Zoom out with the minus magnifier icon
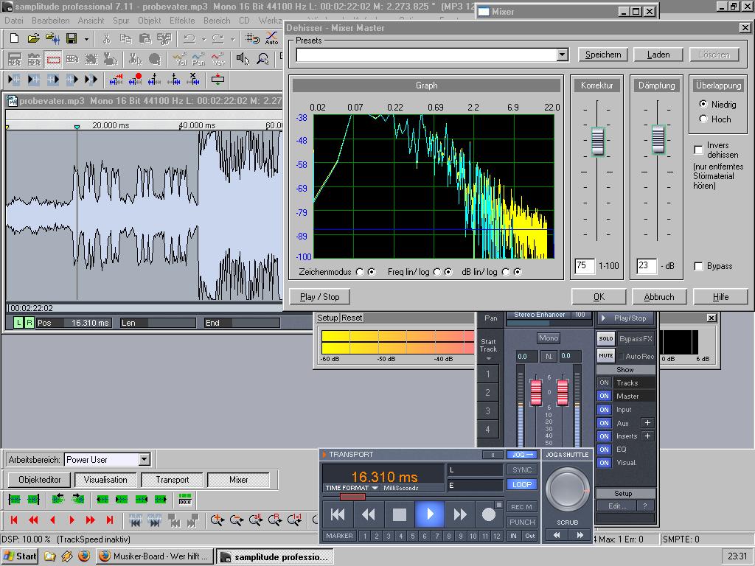Viewport: 755px width, 566px height. point(237,520)
